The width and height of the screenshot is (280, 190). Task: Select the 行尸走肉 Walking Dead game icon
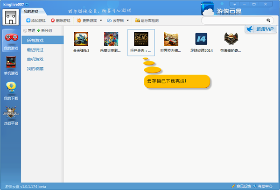tap(141, 39)
